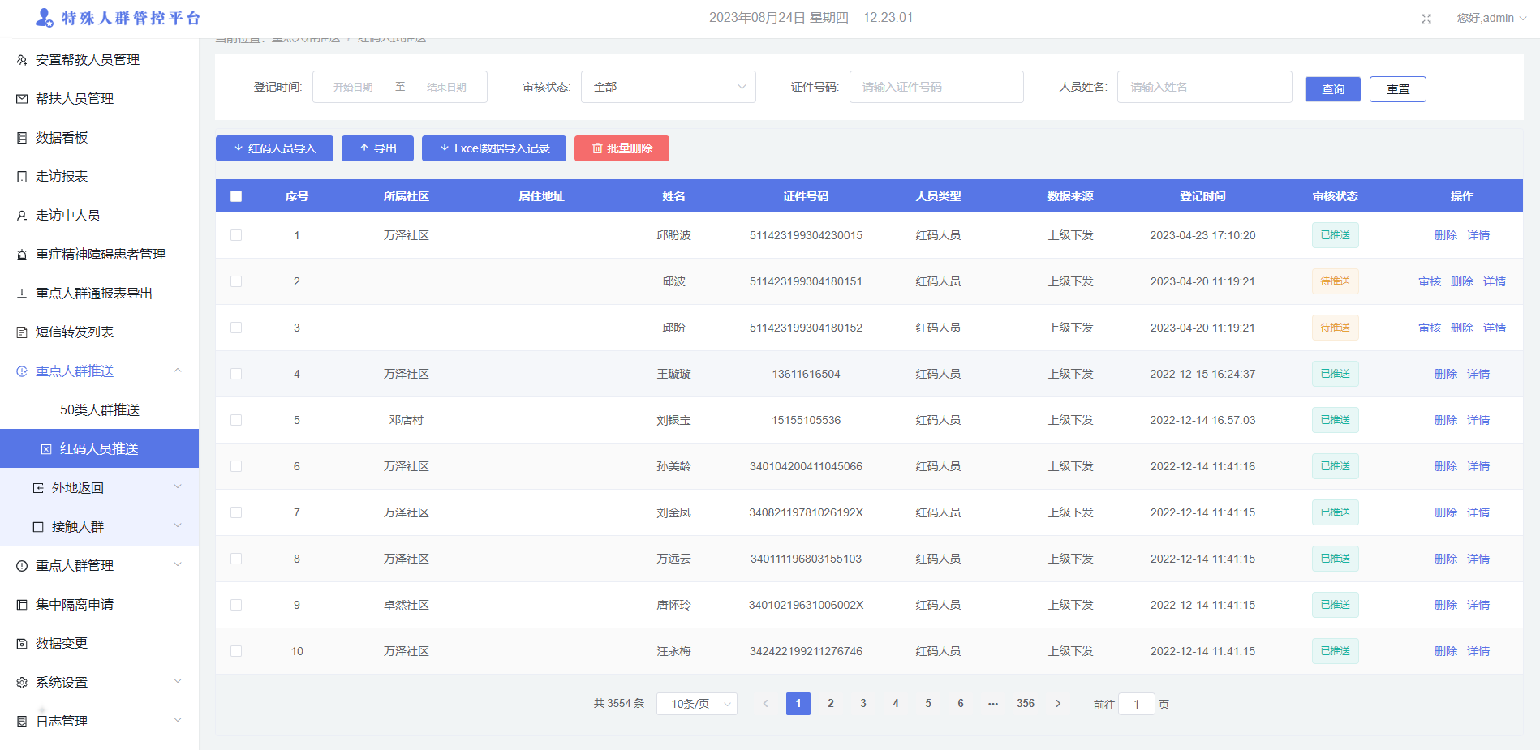Click the 查询 search button
This screenshot has width=1540, height=750.
[x=1333, y=89]
